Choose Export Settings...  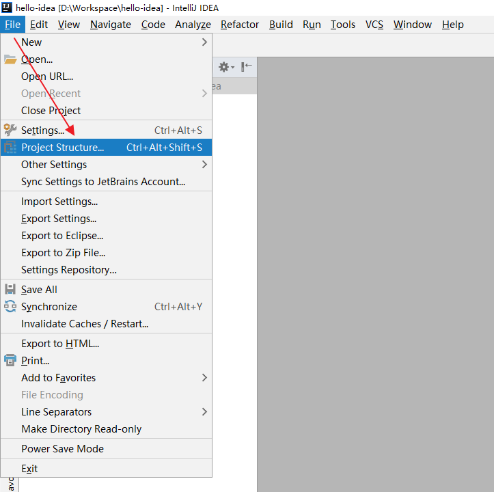[x=106, y=219]
